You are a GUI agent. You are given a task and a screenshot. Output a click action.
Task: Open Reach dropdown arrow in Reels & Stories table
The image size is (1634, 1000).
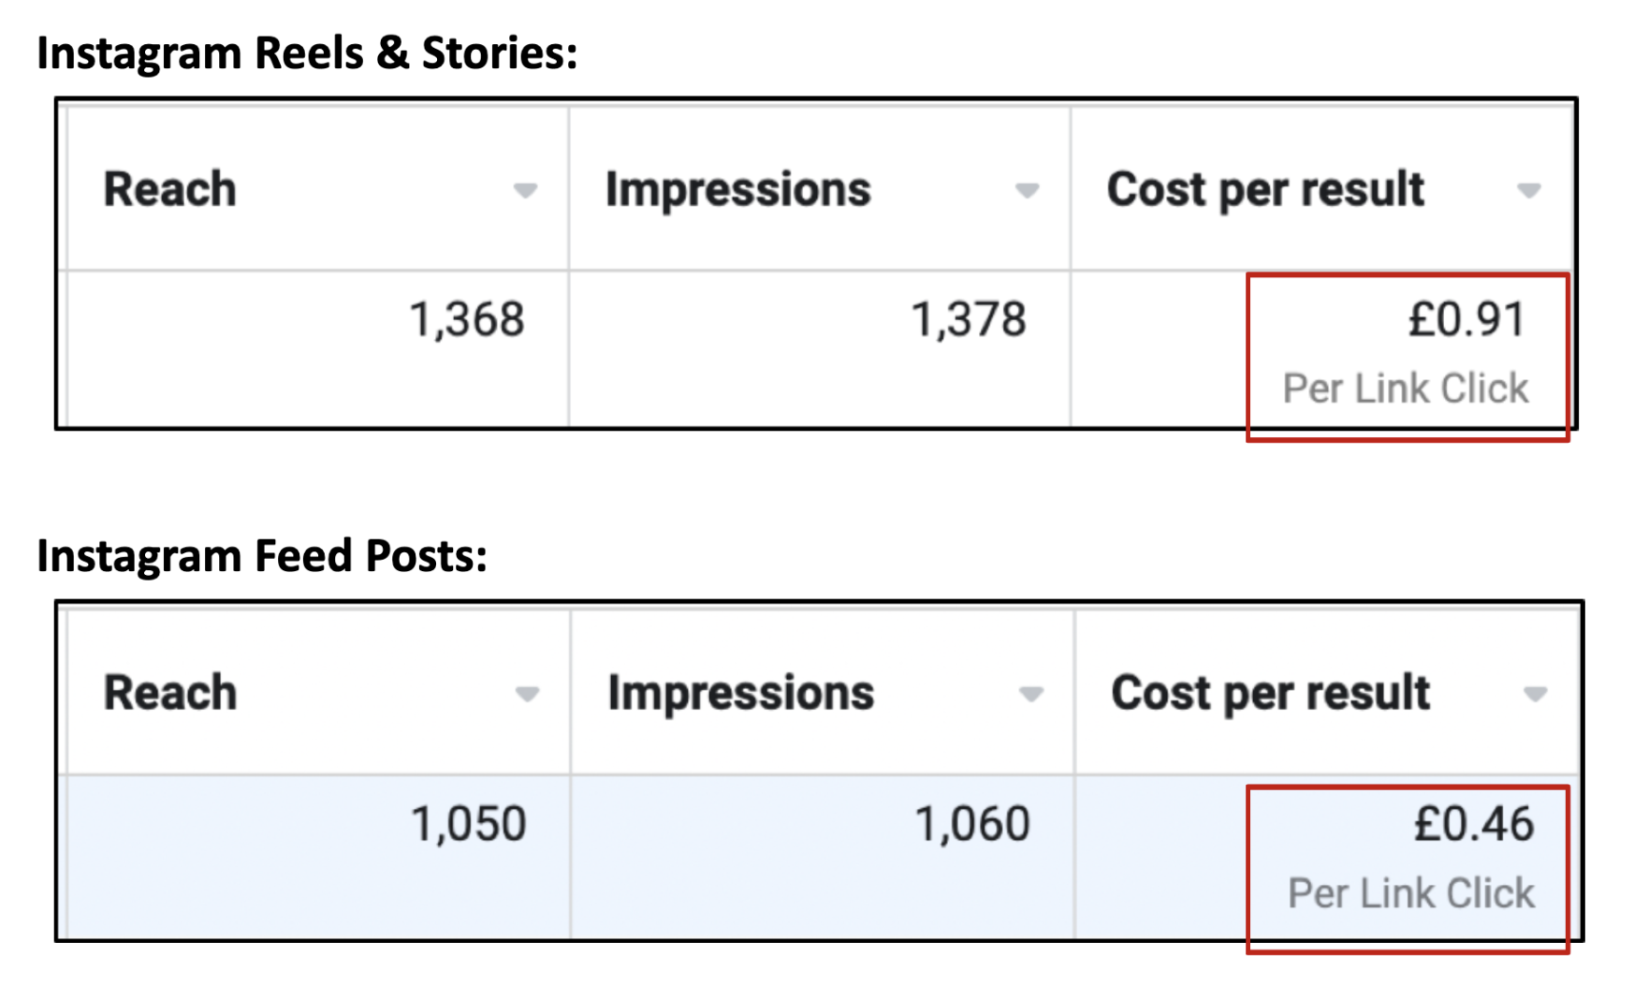coord(525,191)
